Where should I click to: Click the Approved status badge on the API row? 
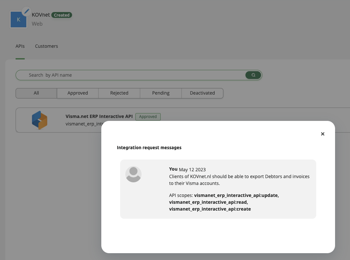click(148, 117)
